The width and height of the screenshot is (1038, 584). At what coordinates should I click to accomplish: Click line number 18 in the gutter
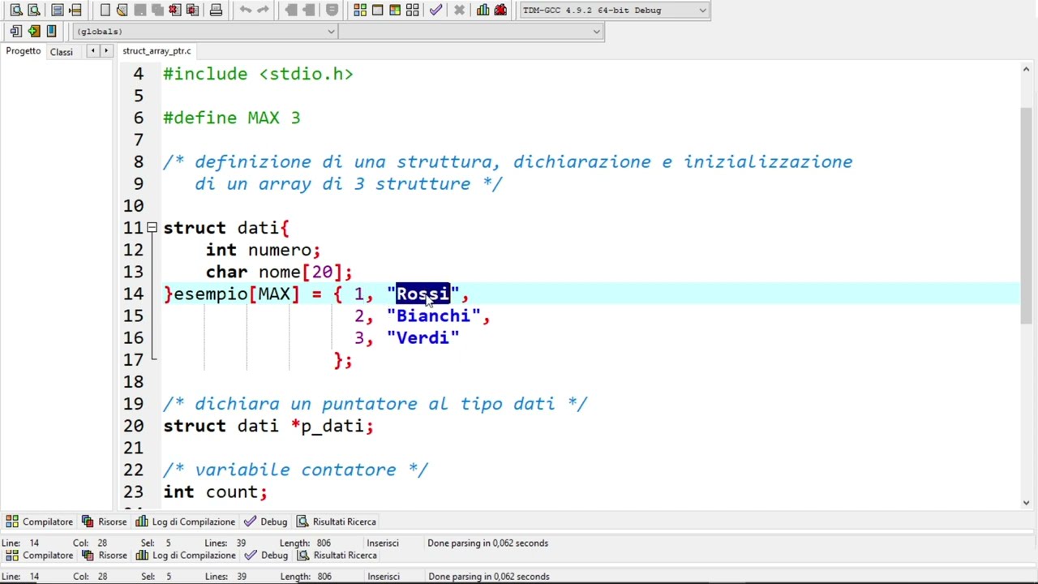point(133,382)
